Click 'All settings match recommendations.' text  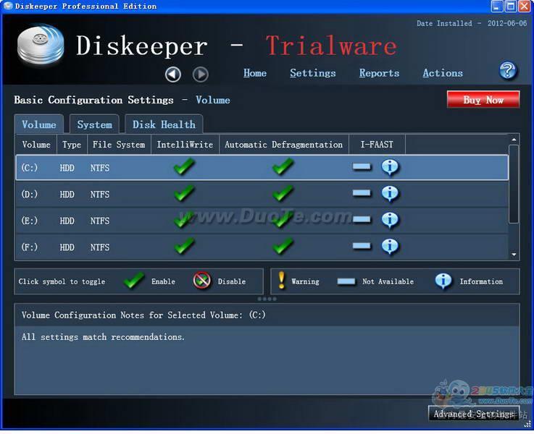103,337
